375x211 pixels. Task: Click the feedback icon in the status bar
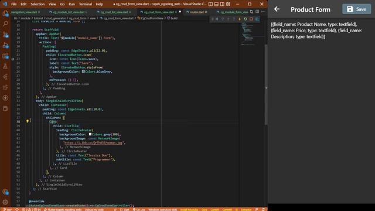click(x=257, y=209)
